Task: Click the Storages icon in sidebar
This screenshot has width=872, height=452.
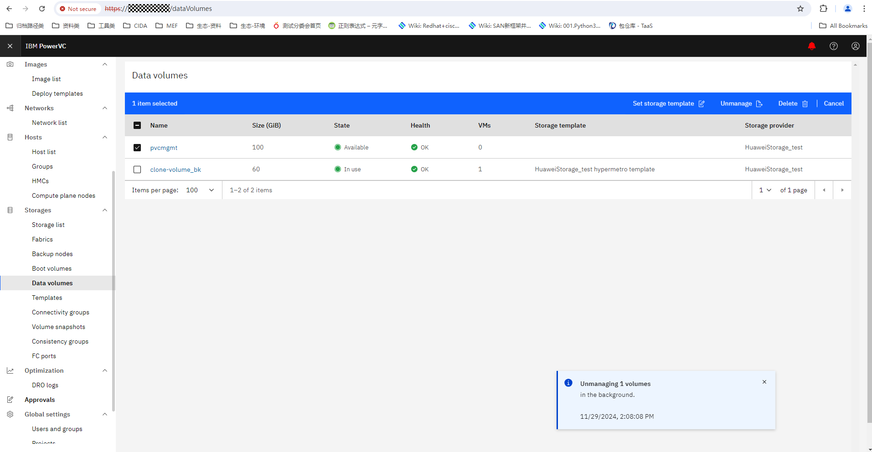Action: [x=10, y=210]
